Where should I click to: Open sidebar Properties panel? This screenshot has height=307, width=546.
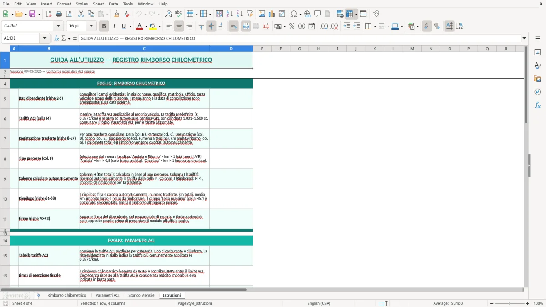[537, 52]
